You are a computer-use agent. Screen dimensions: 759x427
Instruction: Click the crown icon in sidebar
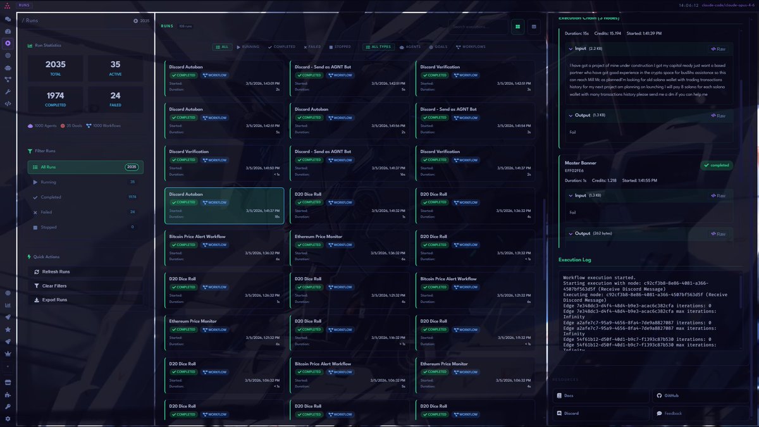click(x=8, y=354)
